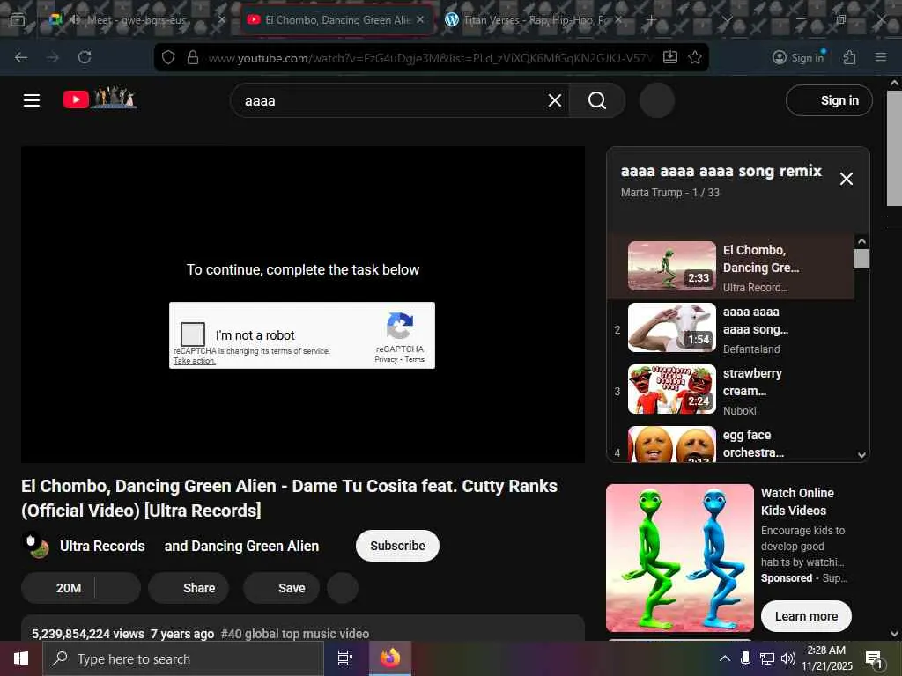The width and height of the screenshot is (902, 676).
Task: Like the video with 20M button
Action: [57, 588]
